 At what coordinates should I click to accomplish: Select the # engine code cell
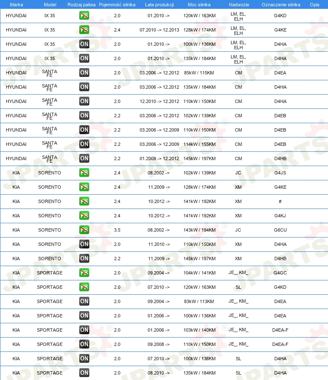click(x=280, y=201)
